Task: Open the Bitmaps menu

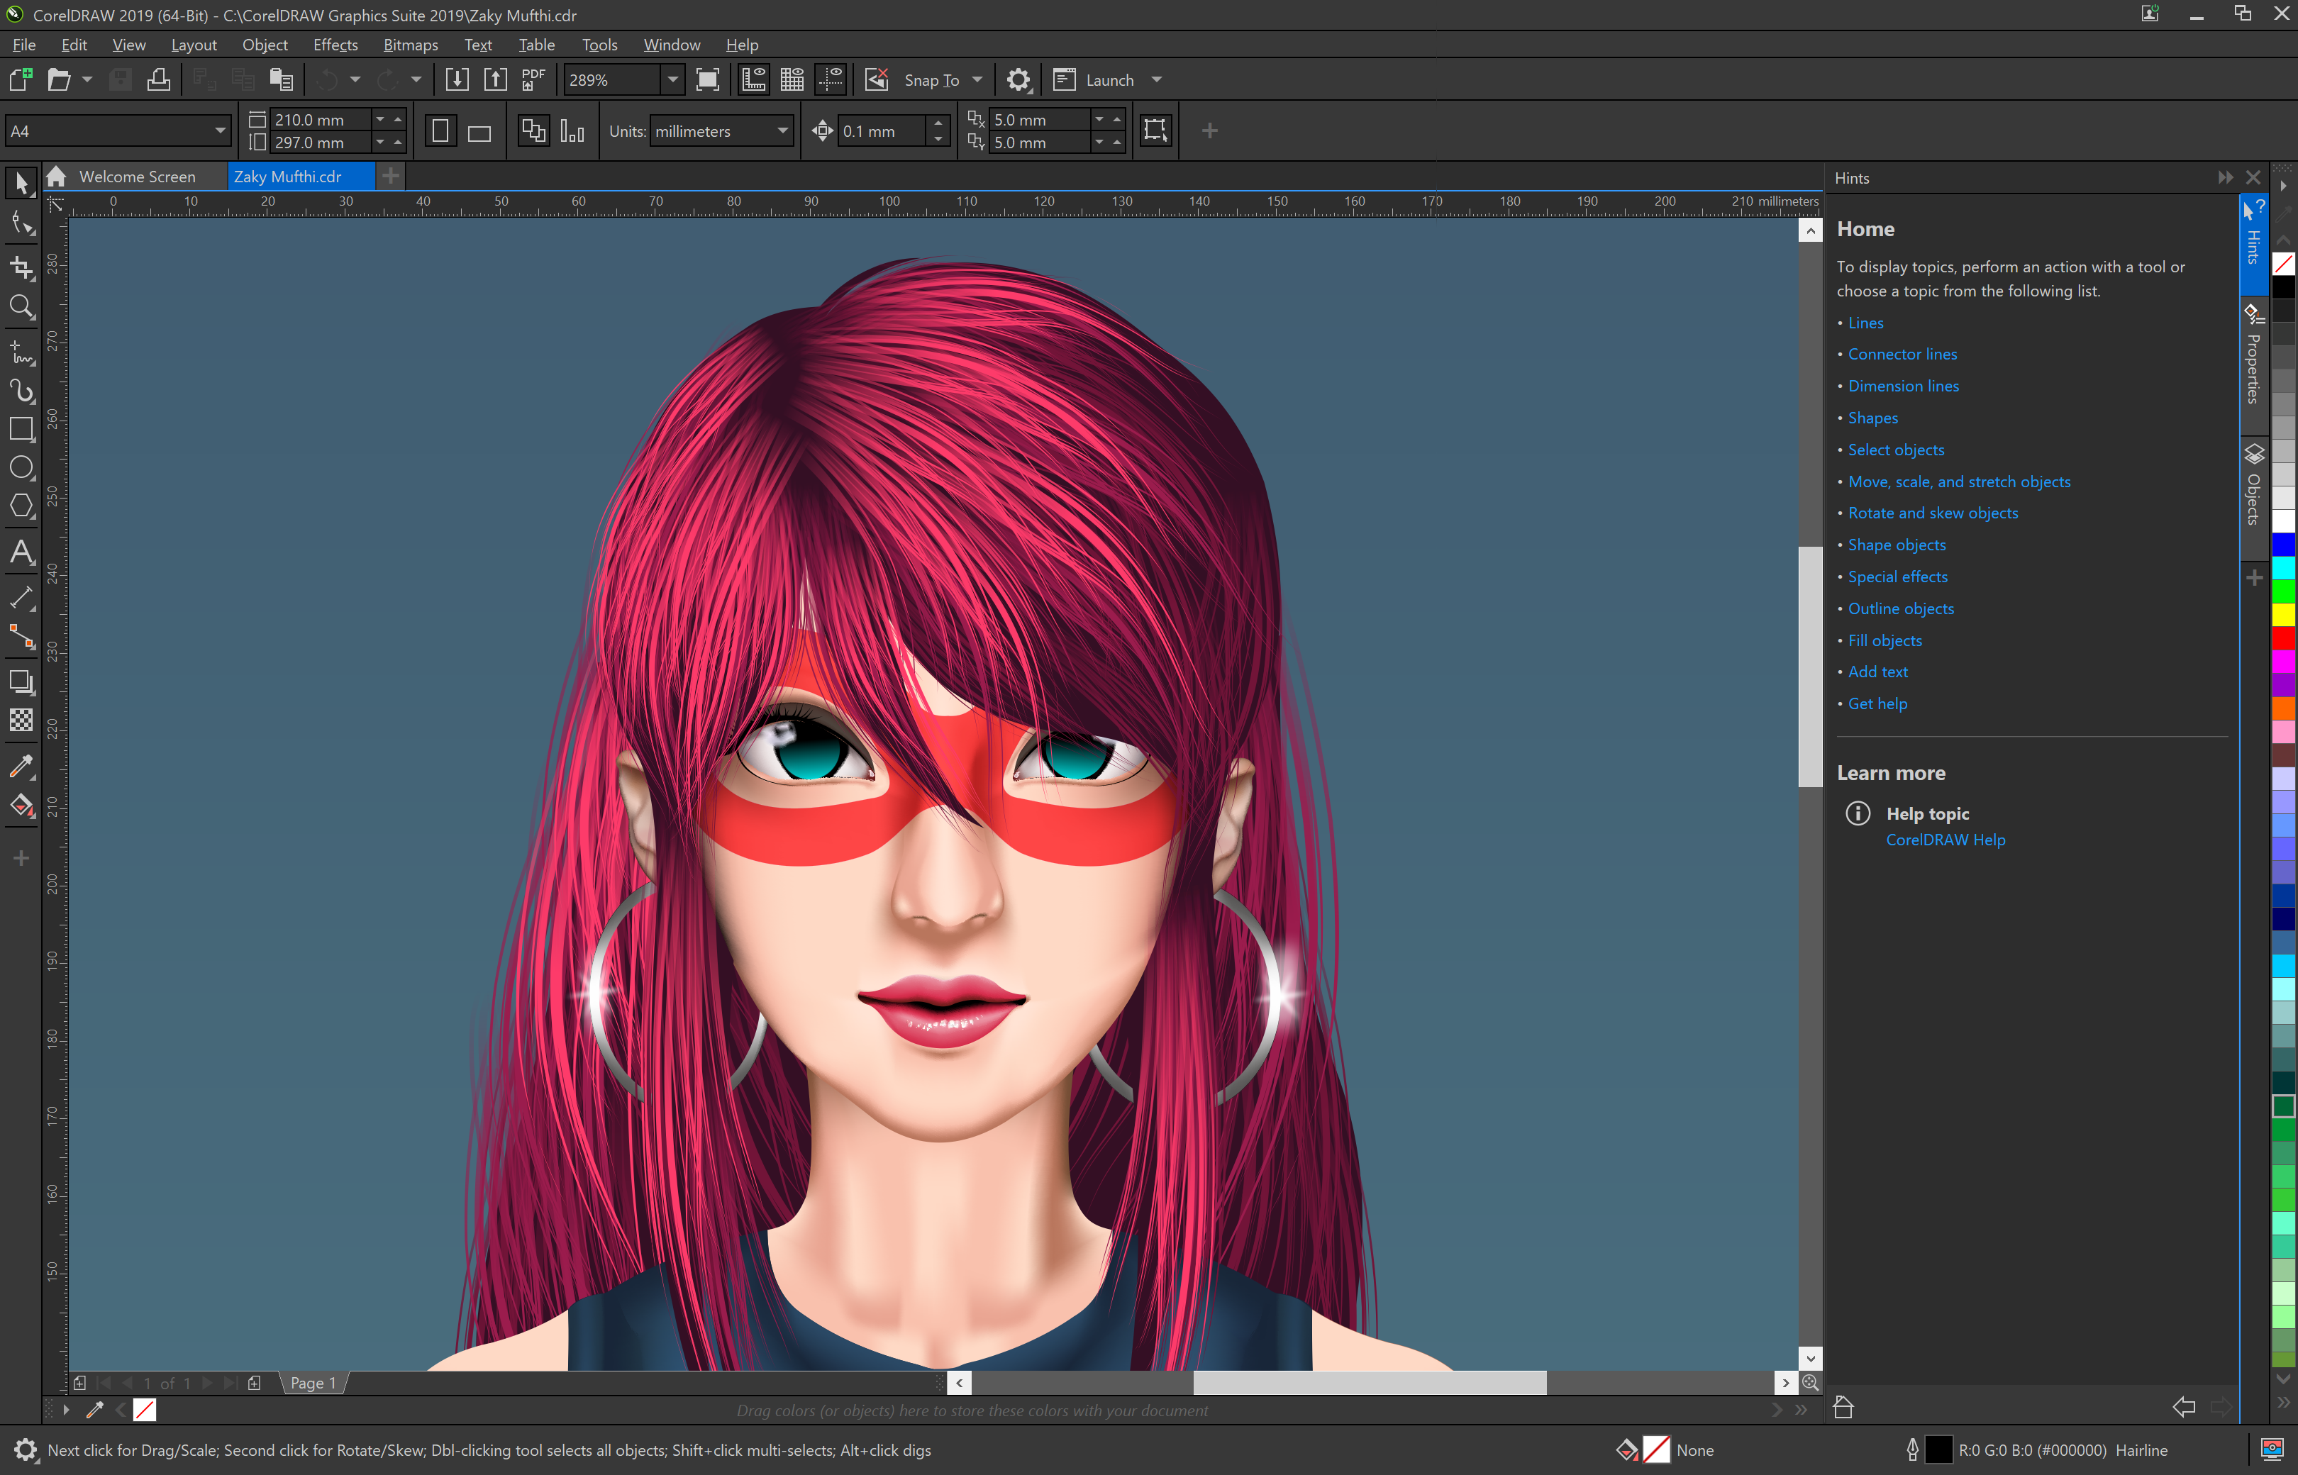Action: (x=410, y=44)
